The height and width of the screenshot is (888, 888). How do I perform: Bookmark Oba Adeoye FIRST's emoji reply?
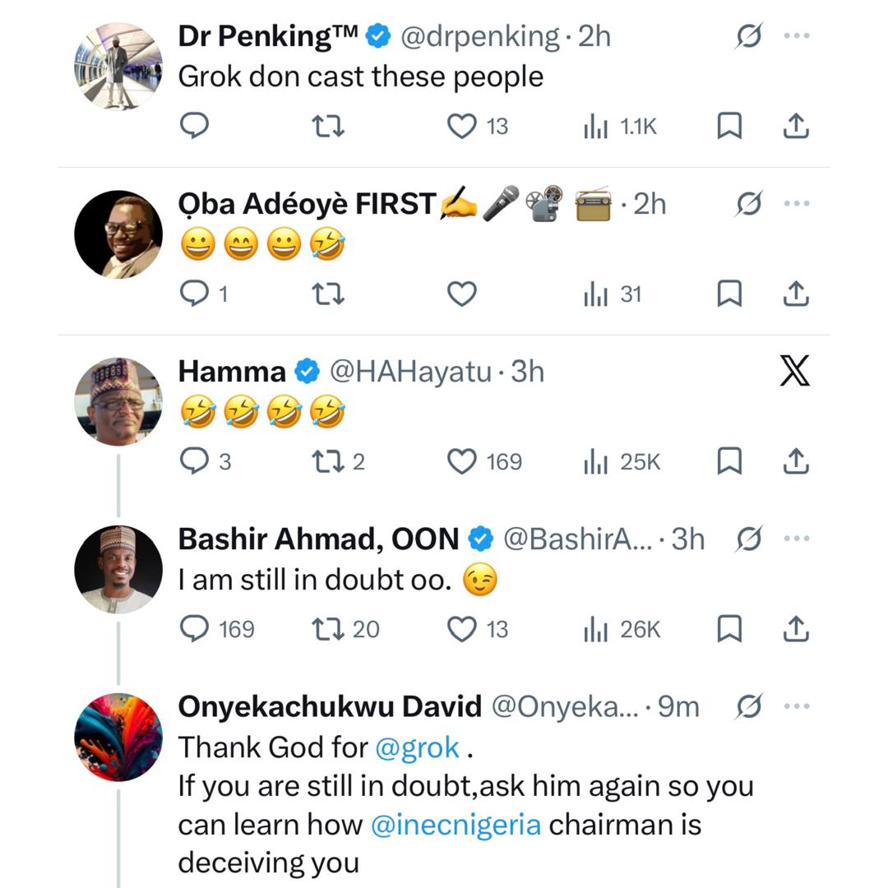pyautogui.click(x=728, y=294)
